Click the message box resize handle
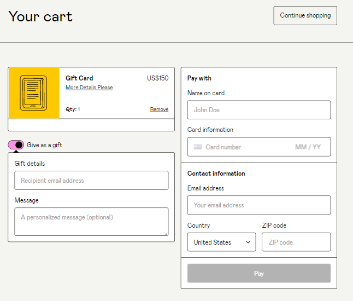The width and height of the screenshot is (353, 301). coord(166,233)
